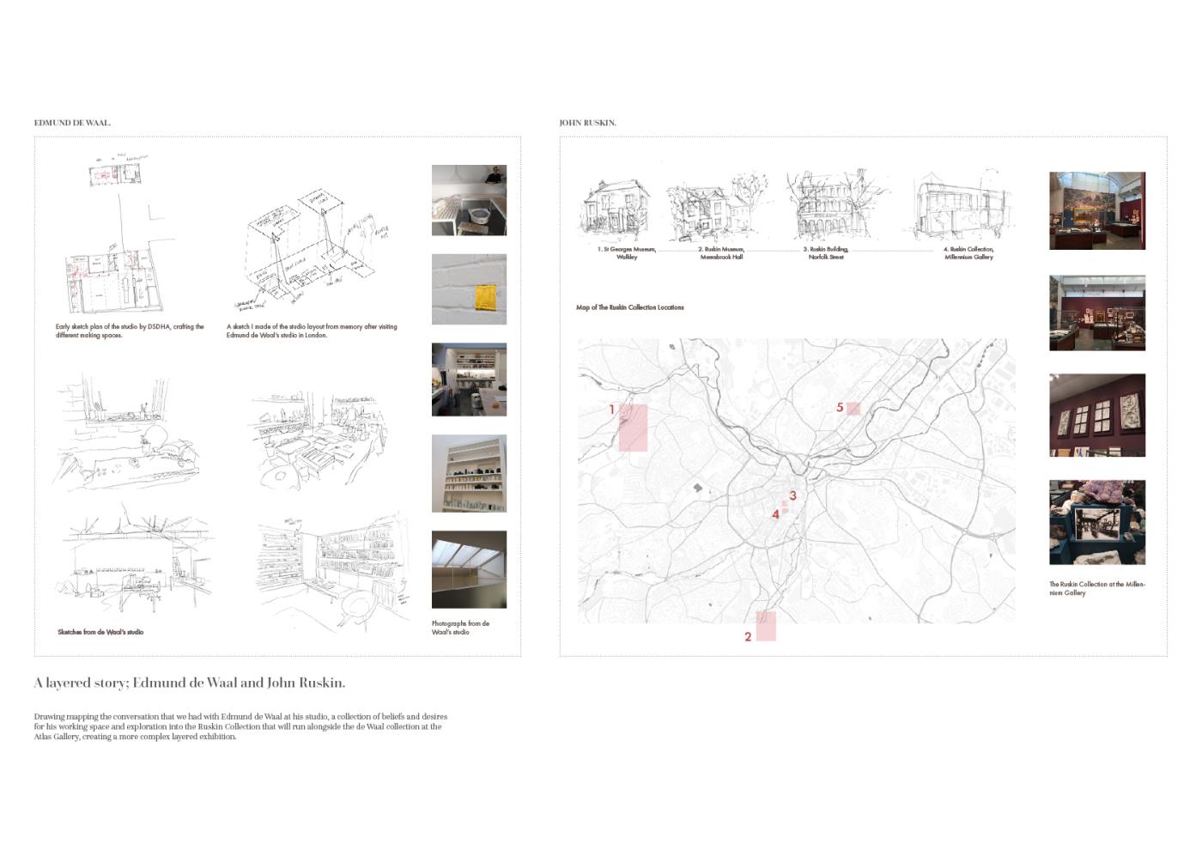Open the white shelves with ceramics photo
Image resolution: width=1202 pixels, height=850 pixels.
pos(469,473)
